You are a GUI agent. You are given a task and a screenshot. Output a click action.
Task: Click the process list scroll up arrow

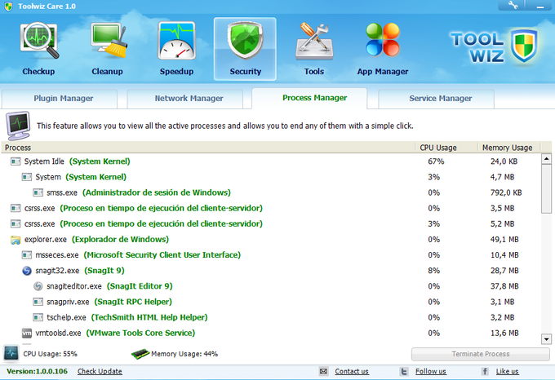tap(546, 159)
